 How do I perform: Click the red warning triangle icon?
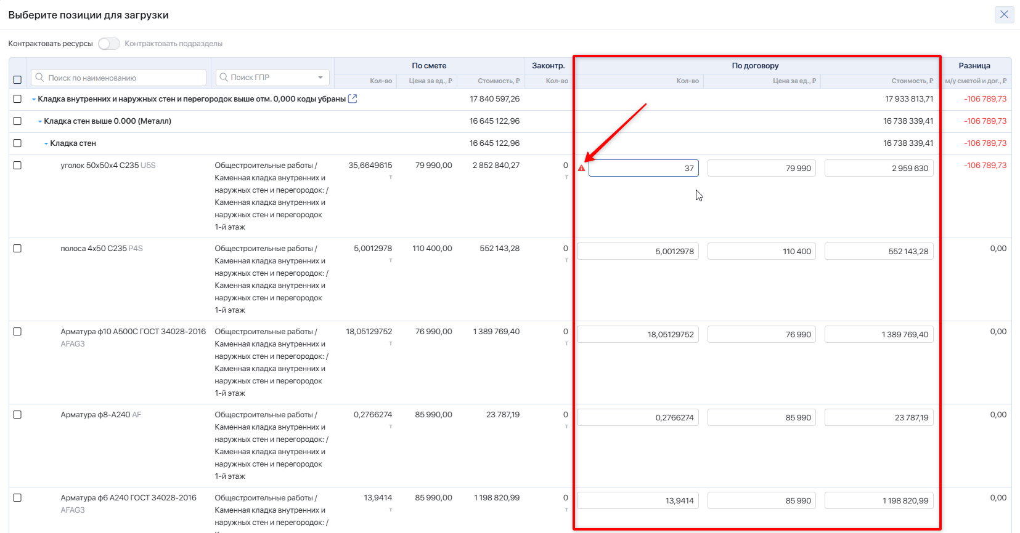(581, 168)
